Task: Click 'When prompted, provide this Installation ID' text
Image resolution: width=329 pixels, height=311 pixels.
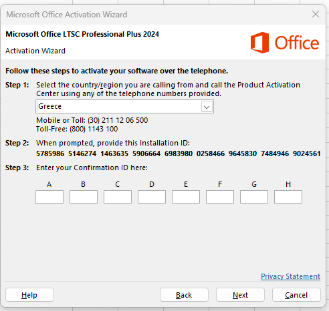Action: click(113, 143)
